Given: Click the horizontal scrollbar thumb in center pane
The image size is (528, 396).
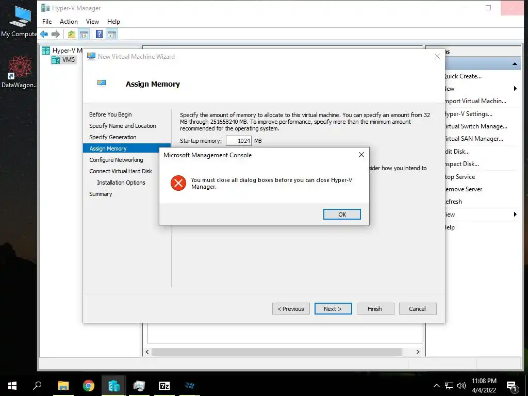Looking at the screenshot, I should pyautogui.click(x=276, y=352).
